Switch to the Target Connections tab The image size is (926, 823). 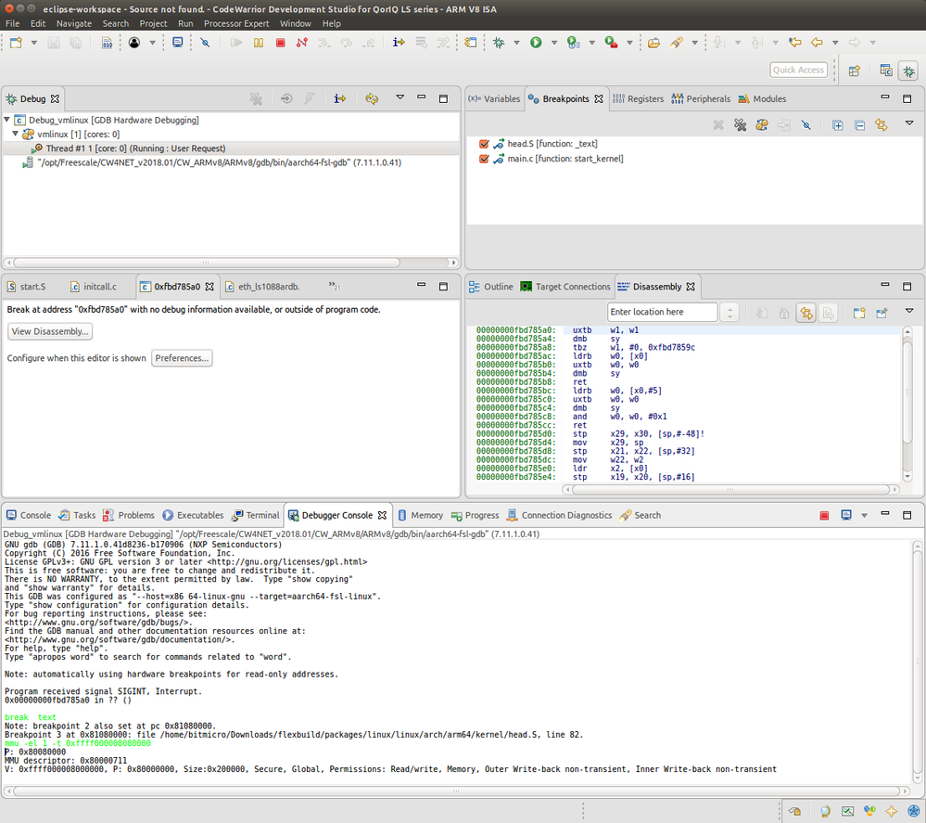click(565, 287)
